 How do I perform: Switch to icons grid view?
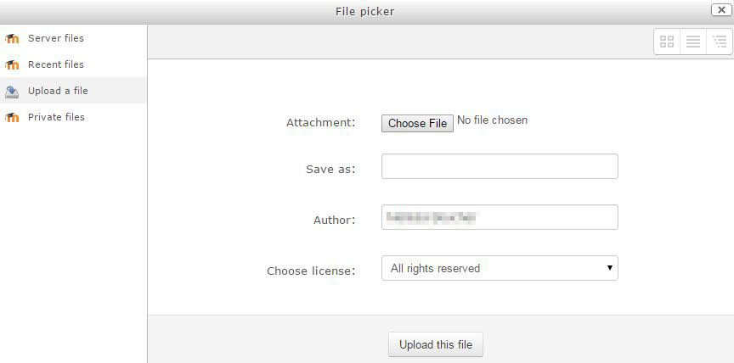667,42
